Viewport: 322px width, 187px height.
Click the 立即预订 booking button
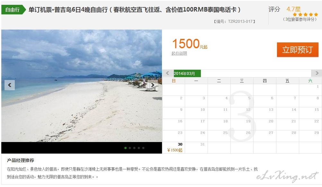[298, 50]
